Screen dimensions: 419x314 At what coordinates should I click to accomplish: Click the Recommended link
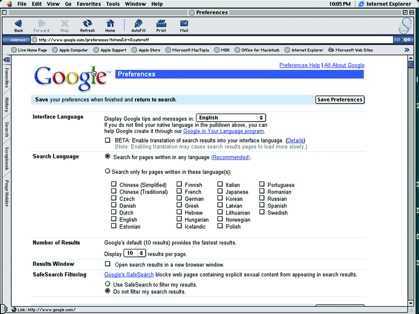pyautogui.click(x=230, y=157)
